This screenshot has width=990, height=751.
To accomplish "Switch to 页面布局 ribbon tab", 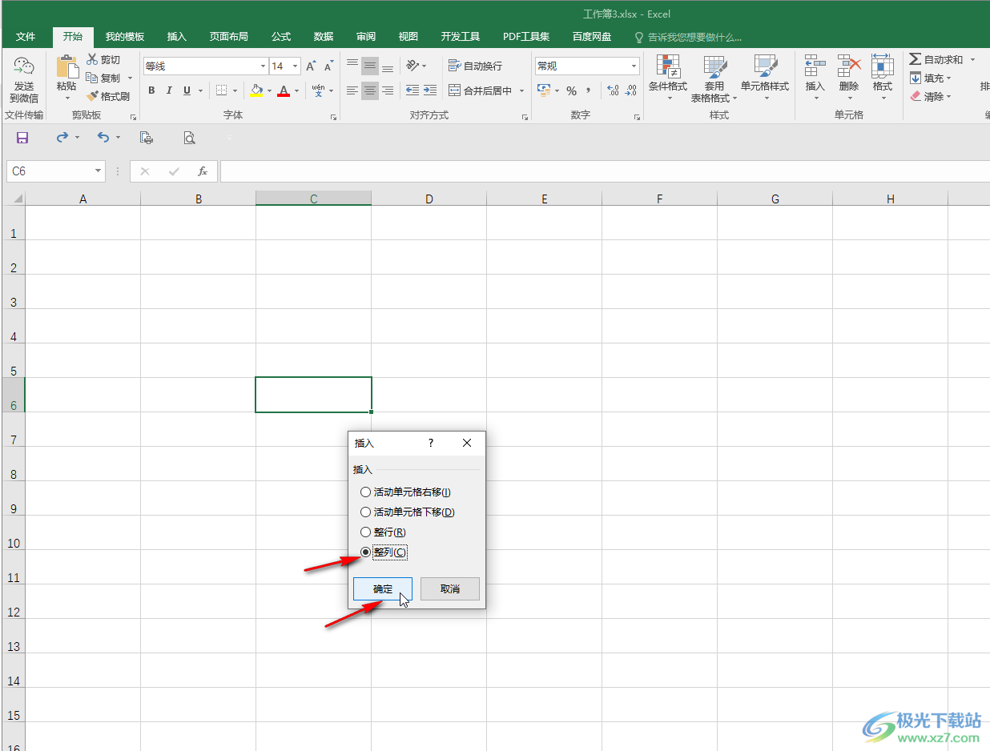I will click(x=229, y=37).
